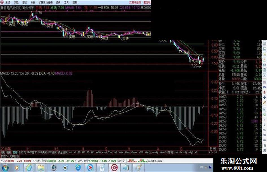267x172 pixels.
Task: Click the 创业 index value 1759.63
Action: 93,161
